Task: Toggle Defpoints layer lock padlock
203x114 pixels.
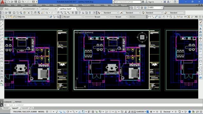Action: (x=14, y=17)
